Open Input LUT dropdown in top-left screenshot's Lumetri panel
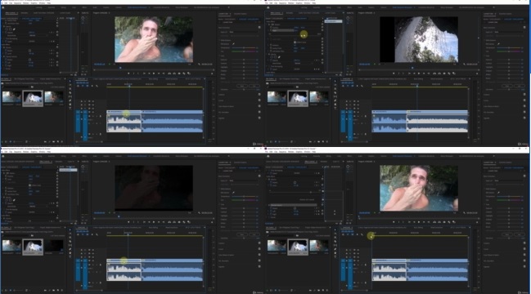The width and height of the screenshot is (531, 294). point(244,32)
